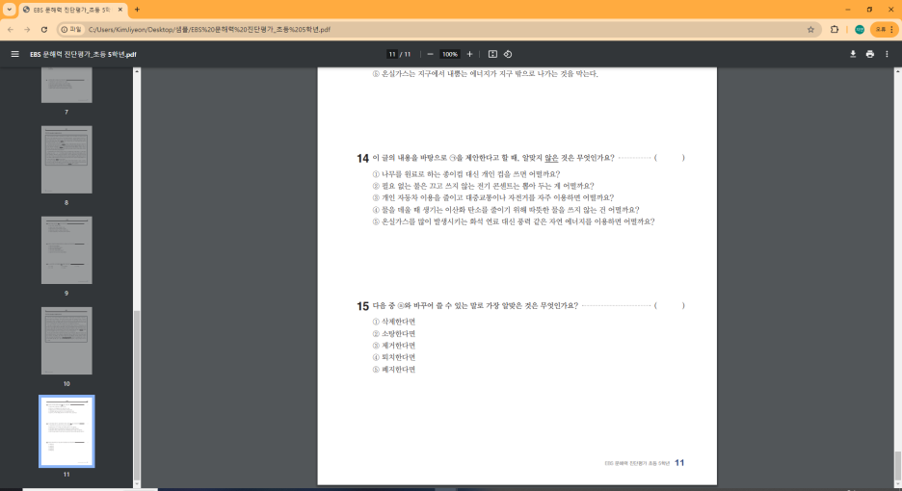Download the PDF file
Screen dimensions: 902x491
coord(853,54)
